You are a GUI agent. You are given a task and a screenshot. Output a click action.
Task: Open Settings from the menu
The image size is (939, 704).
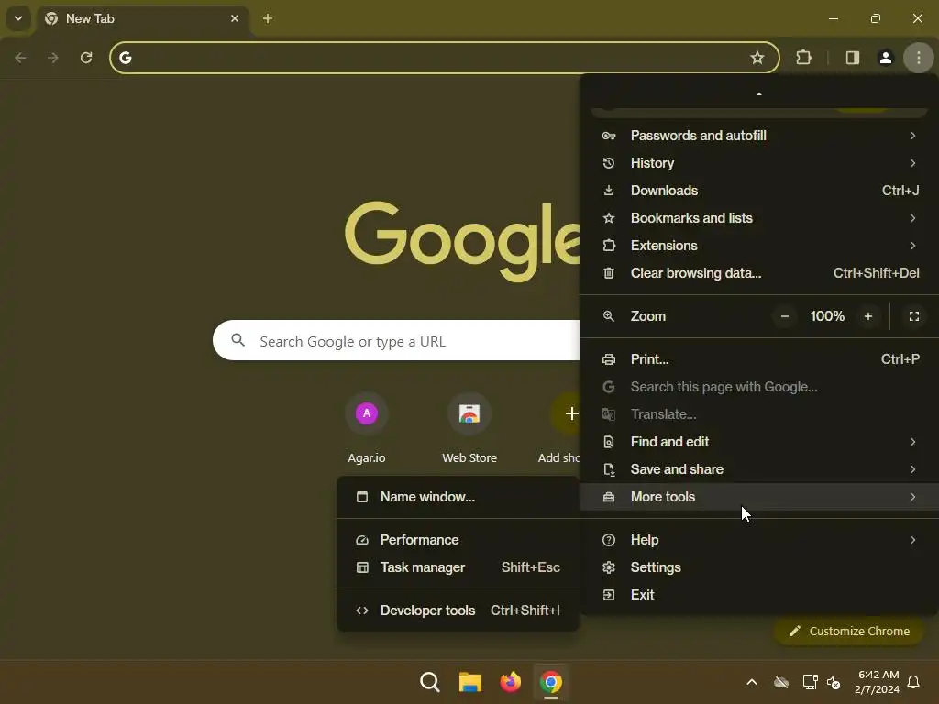(x=758, y=567)
